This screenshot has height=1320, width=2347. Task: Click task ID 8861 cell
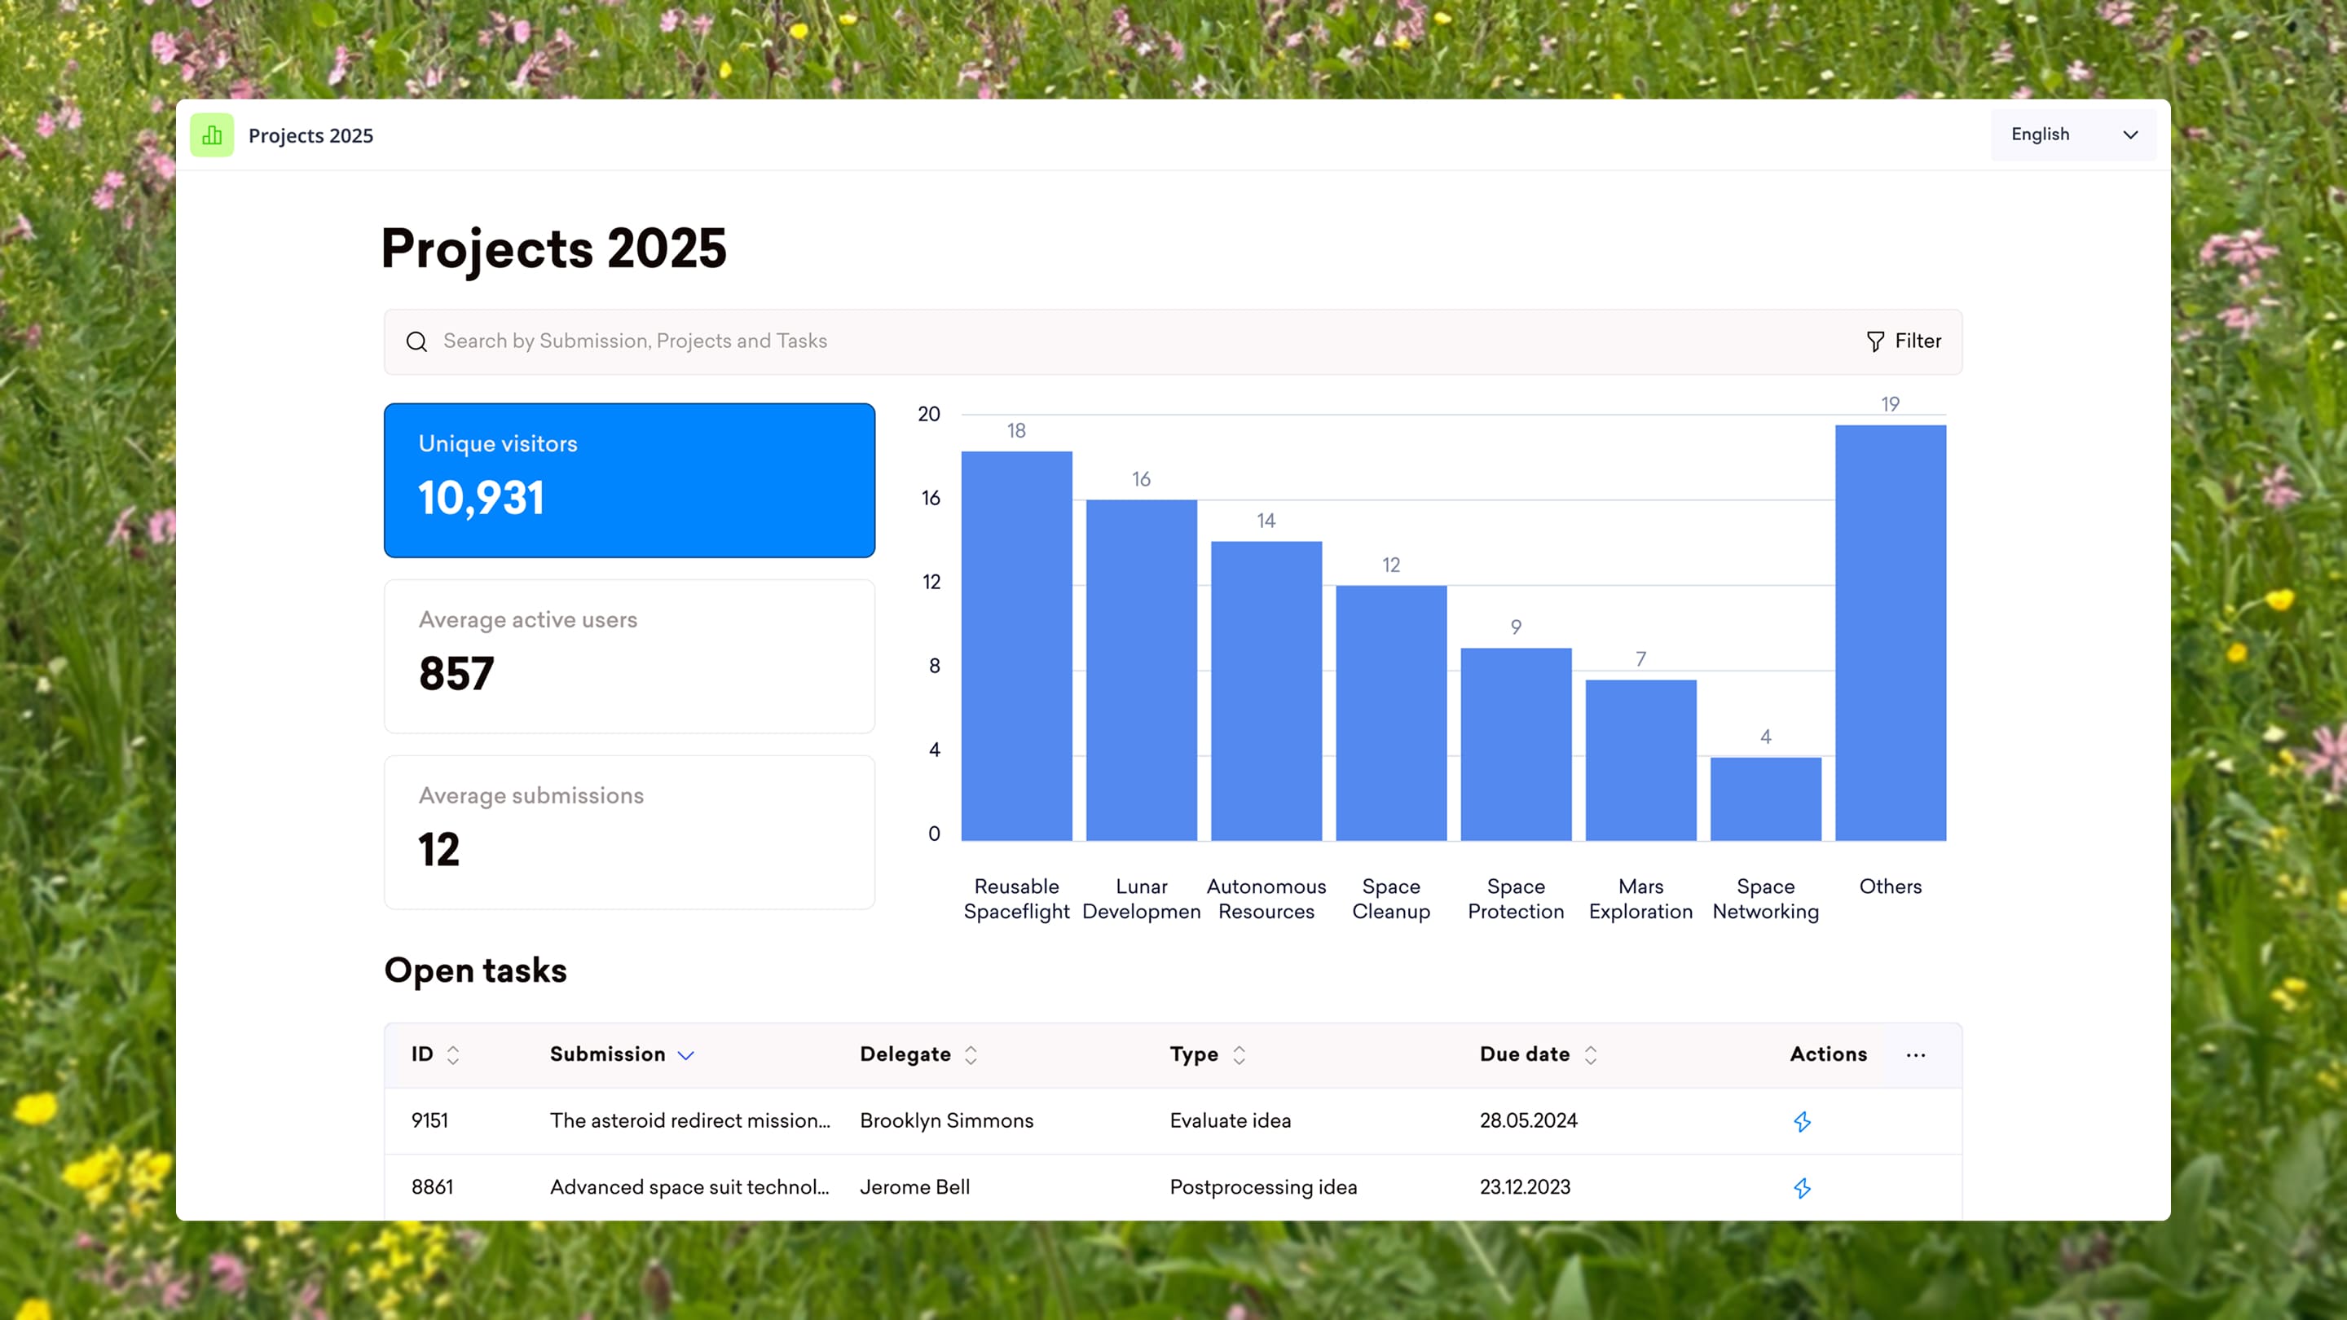432,1187
